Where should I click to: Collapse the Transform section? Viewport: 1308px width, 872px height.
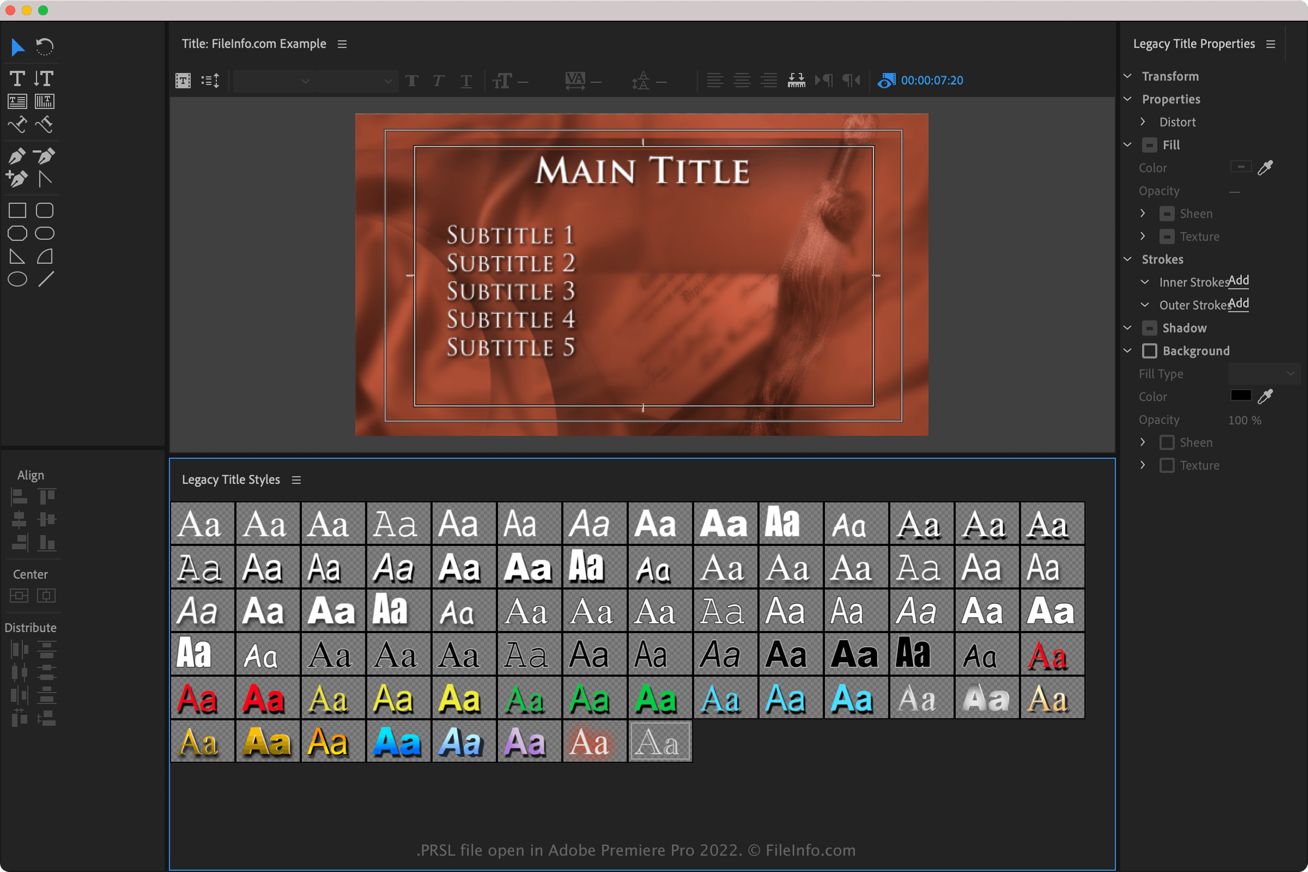pos(1127,76)
